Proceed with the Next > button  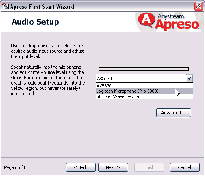113,167
